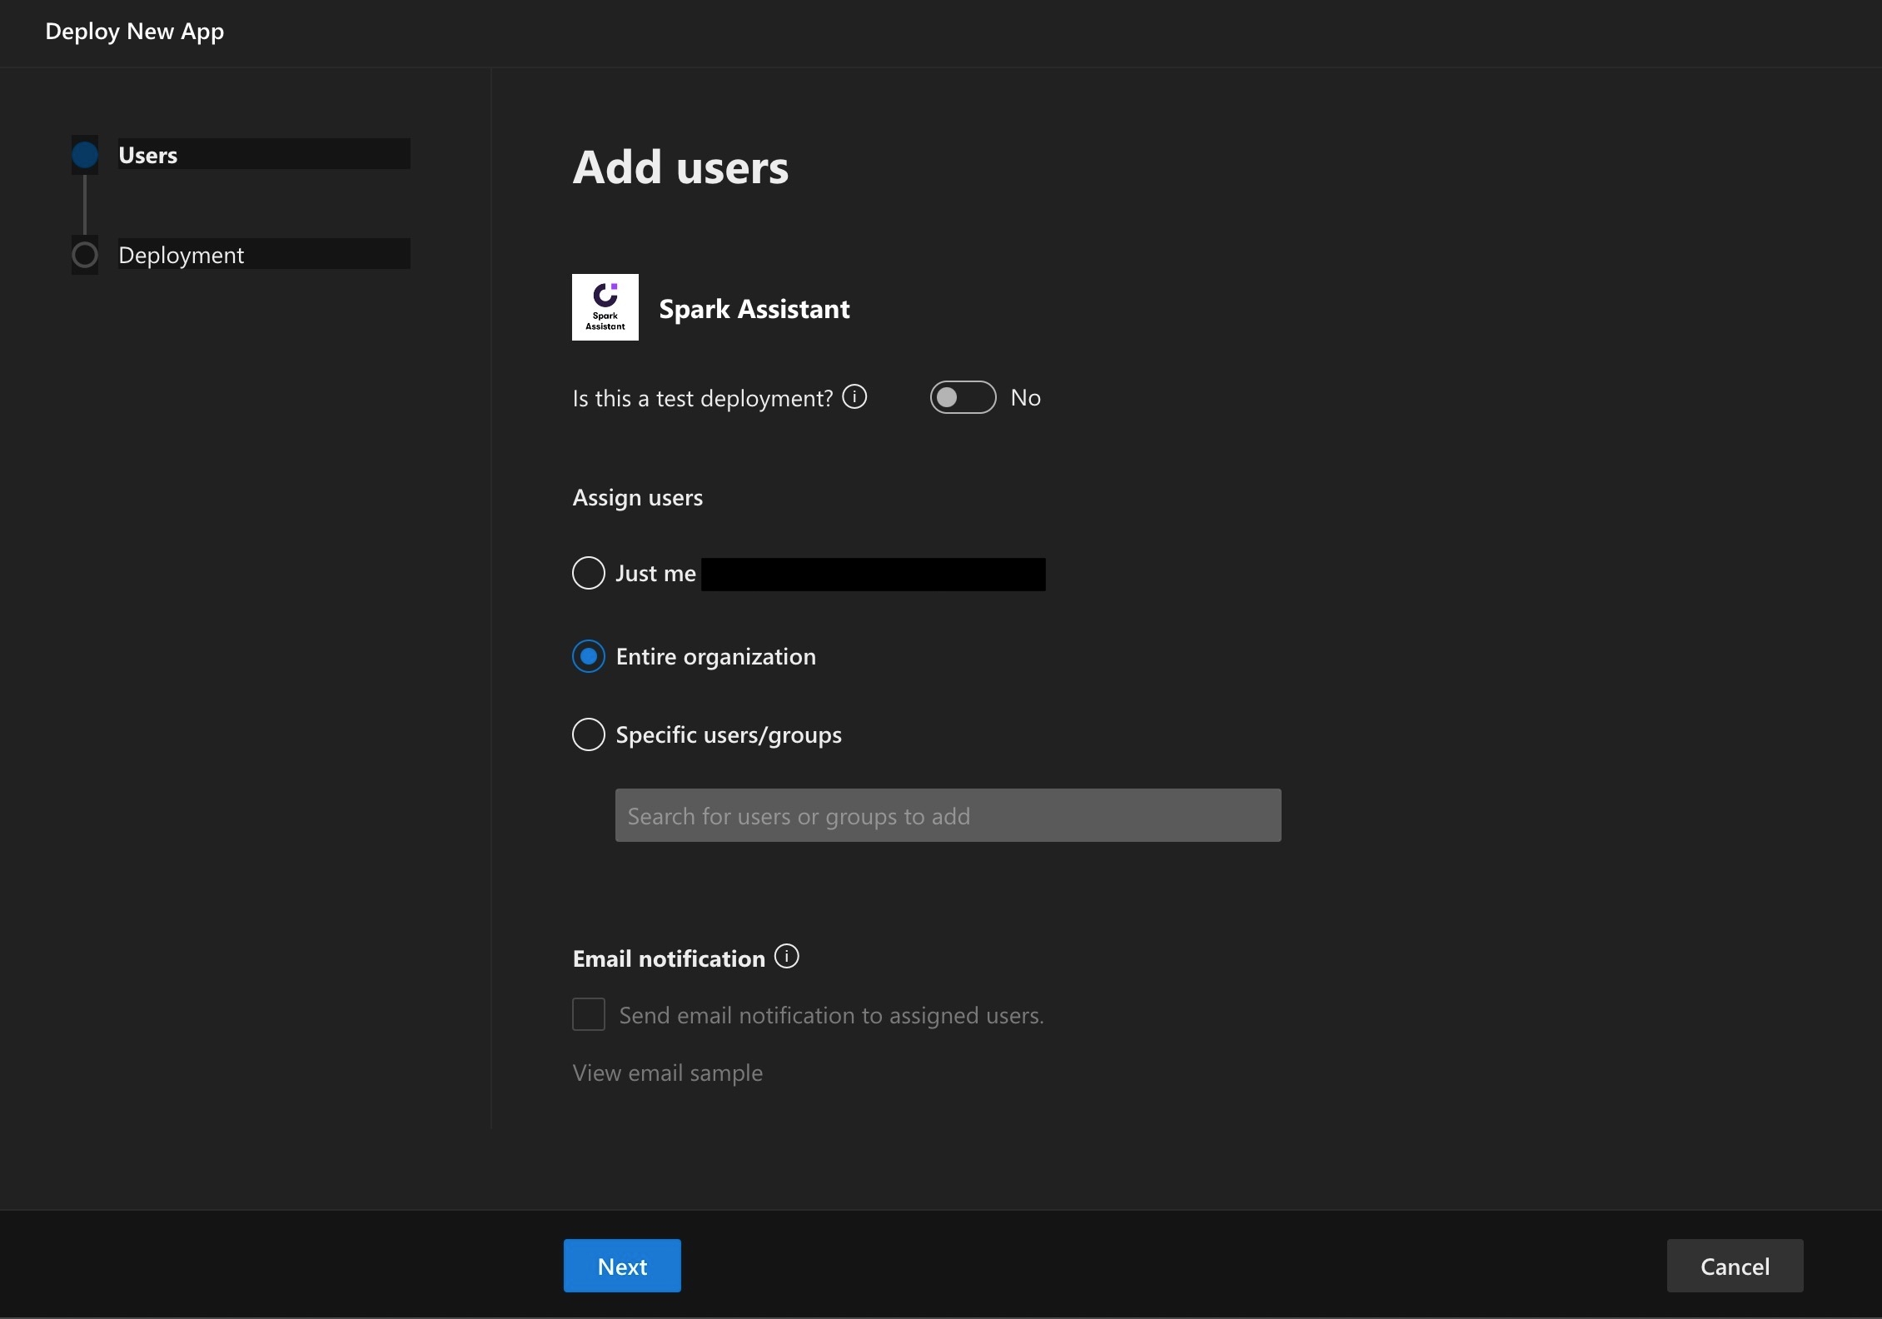The image size is (1882, 1319).
Task: Click info icon next to Email notification
Action: tap(786, 957)
